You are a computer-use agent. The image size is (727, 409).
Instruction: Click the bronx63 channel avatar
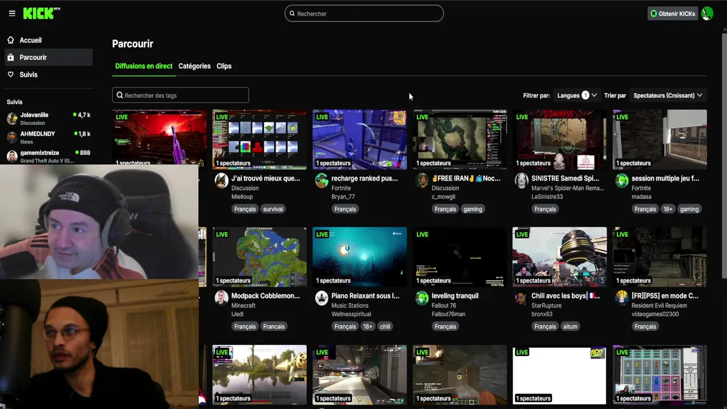(x=521, y=298)
